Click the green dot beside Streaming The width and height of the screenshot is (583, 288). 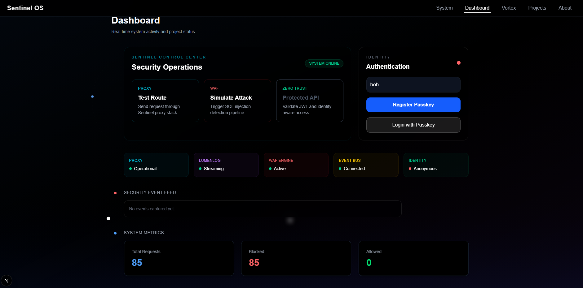pos(200,169)
